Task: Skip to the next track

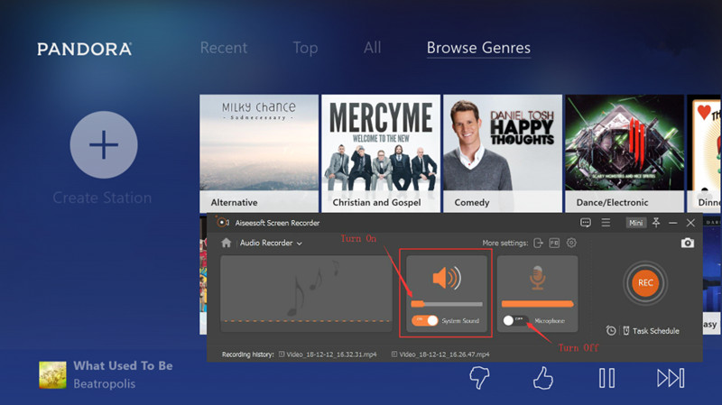Action: click(x=671, y=378)
